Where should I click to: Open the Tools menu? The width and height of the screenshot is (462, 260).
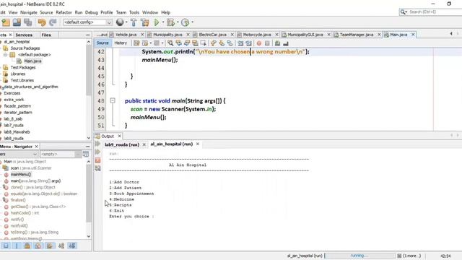pos(134,12)
